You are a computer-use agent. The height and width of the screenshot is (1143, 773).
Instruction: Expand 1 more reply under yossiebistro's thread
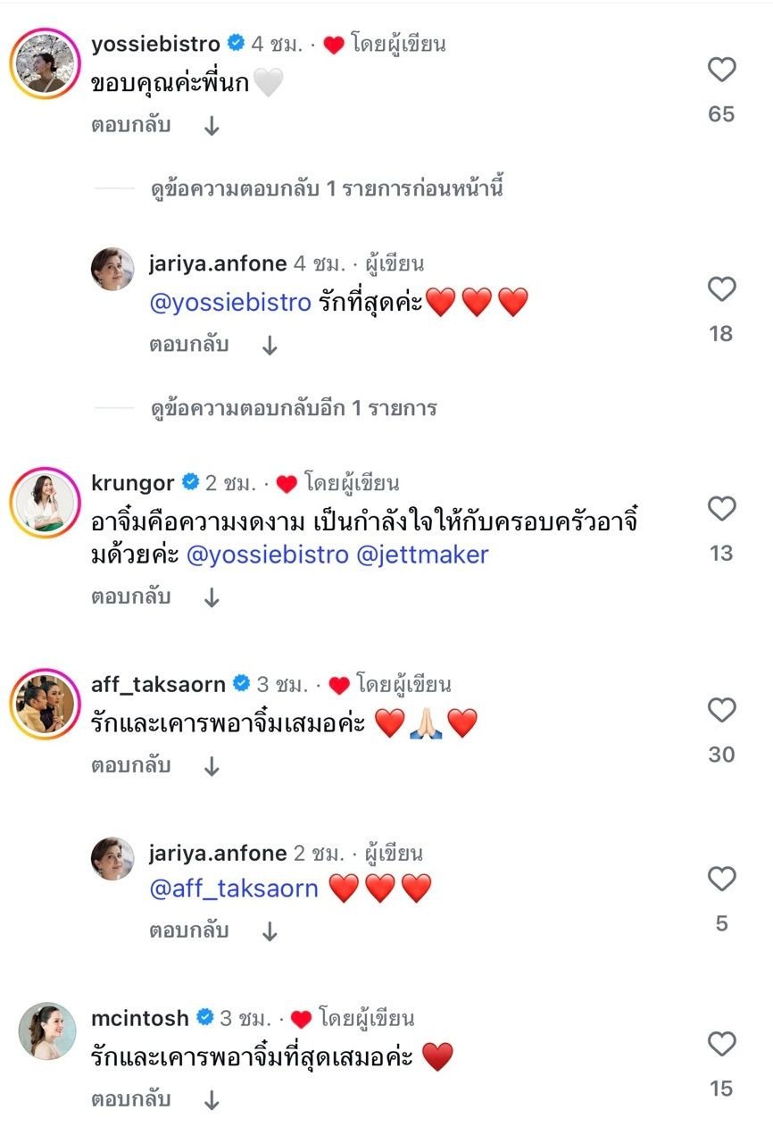coord(294,409)
